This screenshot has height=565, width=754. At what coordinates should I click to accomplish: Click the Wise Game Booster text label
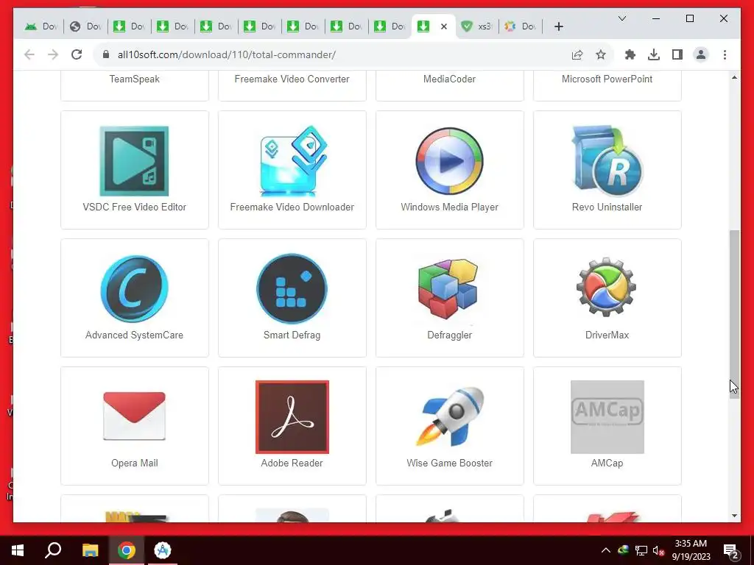tap(449, 463)
